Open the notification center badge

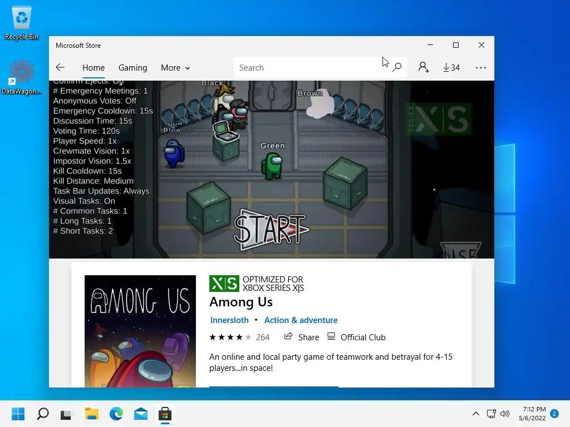coord(554,414)
